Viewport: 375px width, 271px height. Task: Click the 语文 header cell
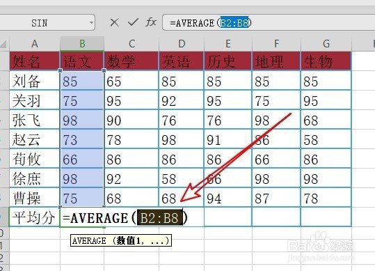pyautogui.click(x=82, y=61)
